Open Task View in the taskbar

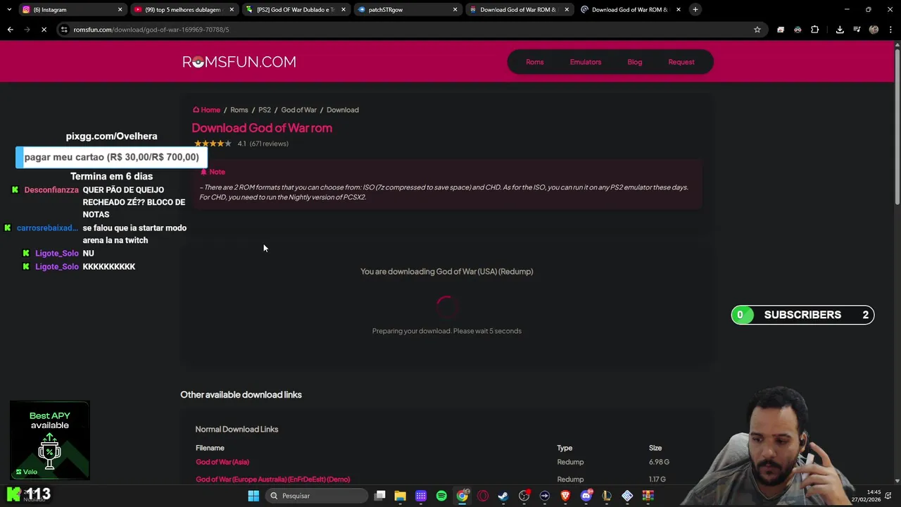(380, 496)
